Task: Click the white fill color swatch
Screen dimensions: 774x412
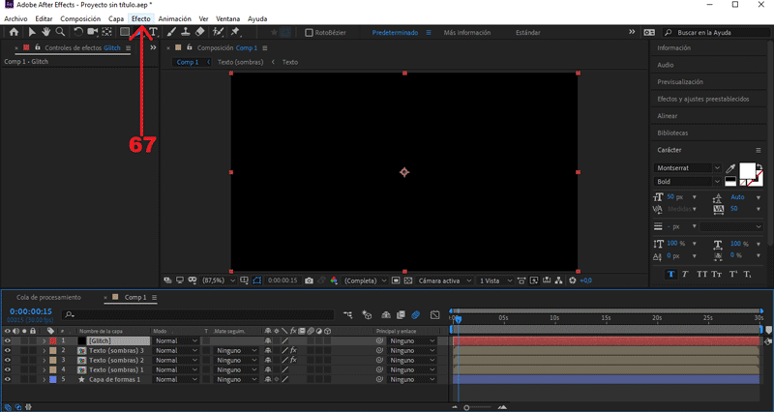Action: 746,171
